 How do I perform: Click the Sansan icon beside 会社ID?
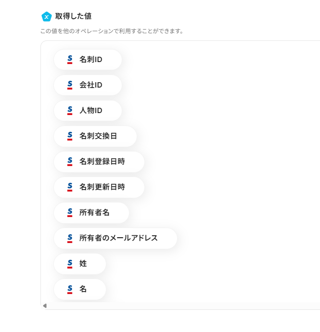click(70, 85)
